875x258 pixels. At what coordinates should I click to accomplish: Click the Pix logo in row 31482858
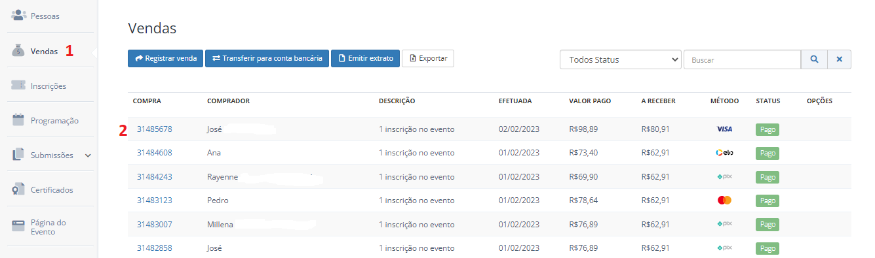pyautogui.click(x=724, y=248)
